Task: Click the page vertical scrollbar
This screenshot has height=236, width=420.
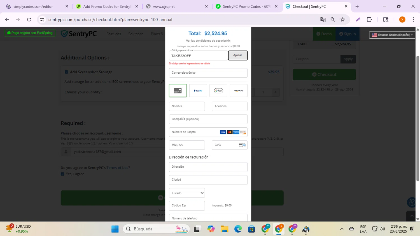Action: click(x=418, y=118)
